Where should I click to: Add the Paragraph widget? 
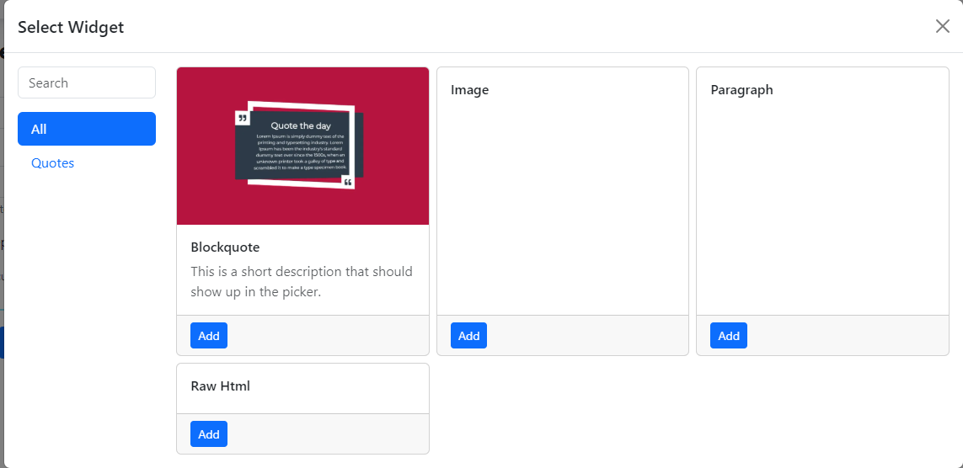click(729, 336)
